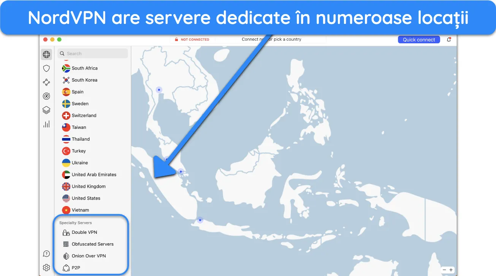The image size is (496, 276).
Task: Click the United Kingdom flag icon
Action: pos(66,187)
